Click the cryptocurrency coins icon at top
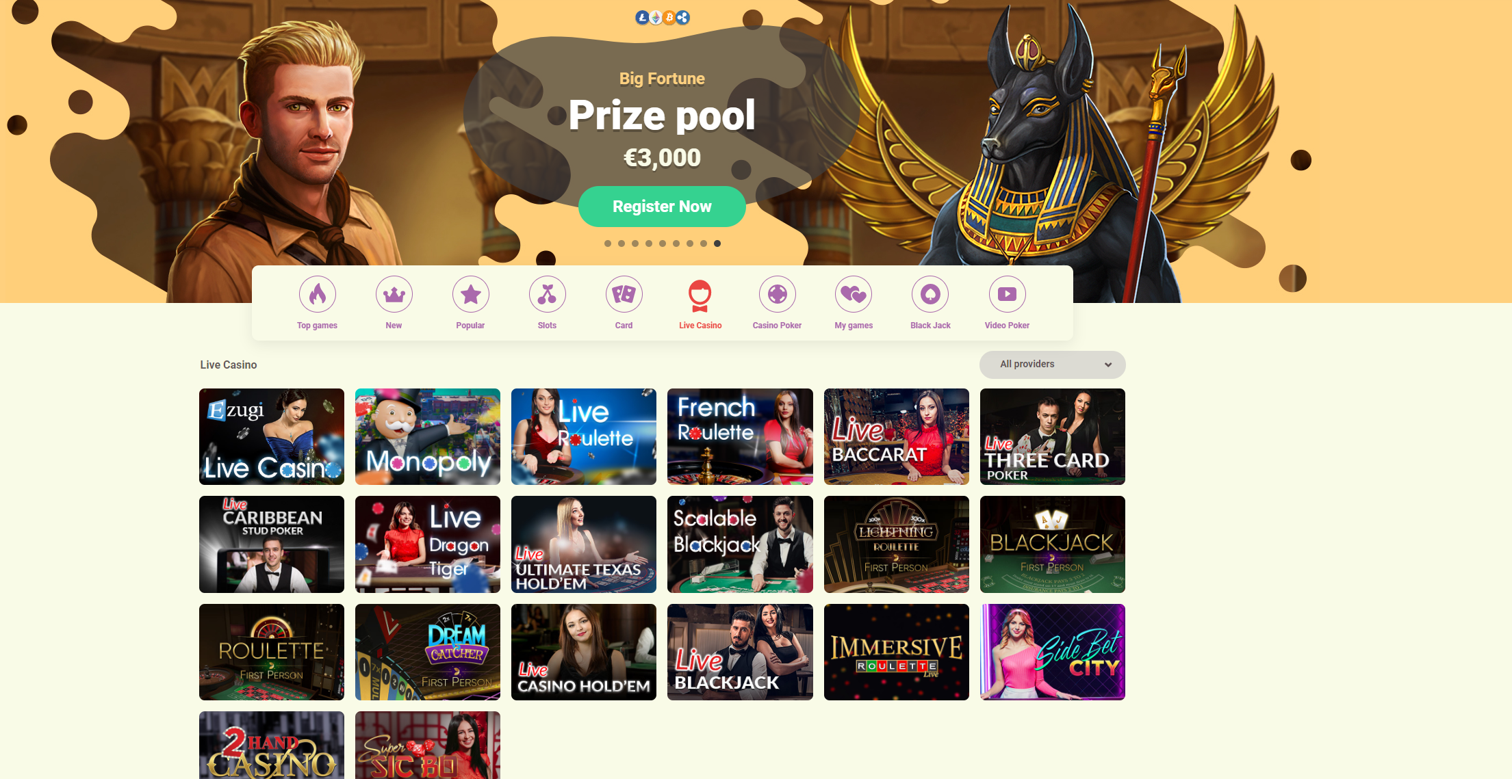This screenshot has height=779, width=1512. pos(662,18)
